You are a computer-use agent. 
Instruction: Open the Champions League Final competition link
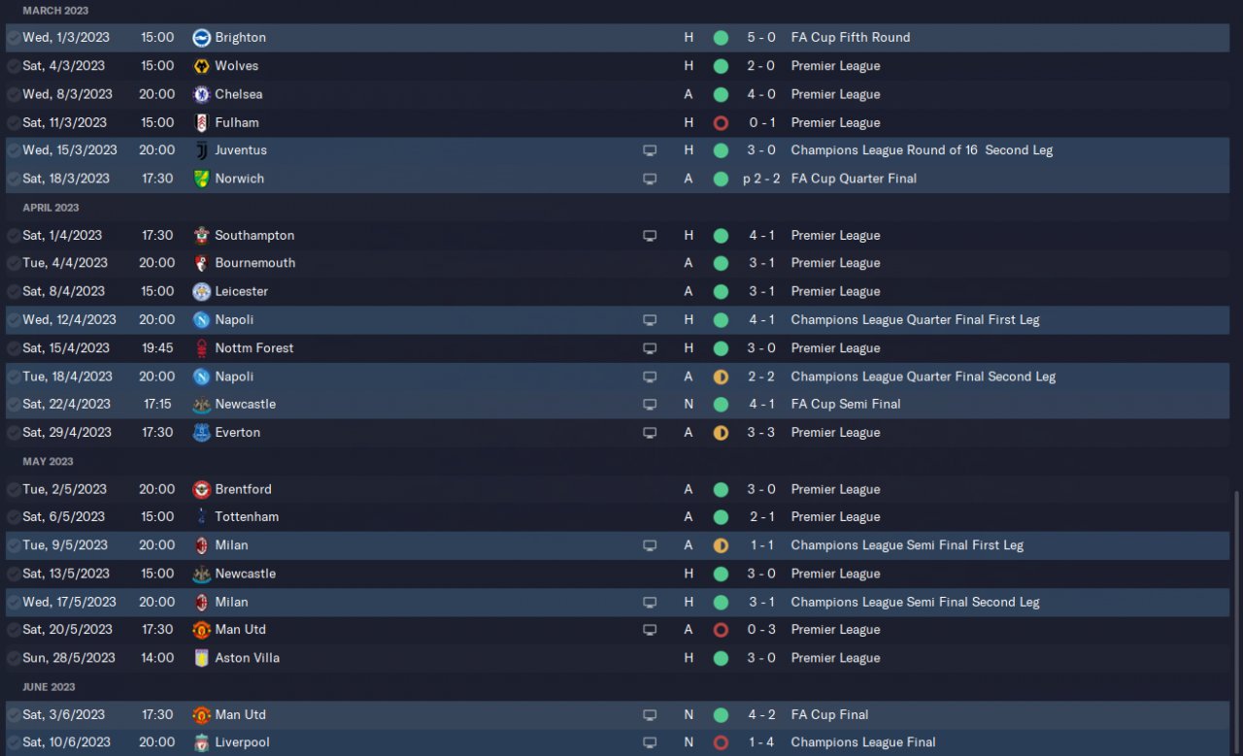863,742
